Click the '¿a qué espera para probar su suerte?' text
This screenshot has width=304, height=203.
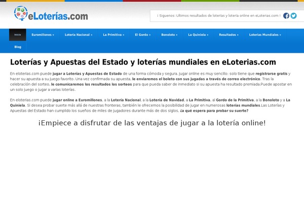coord(214,111)
